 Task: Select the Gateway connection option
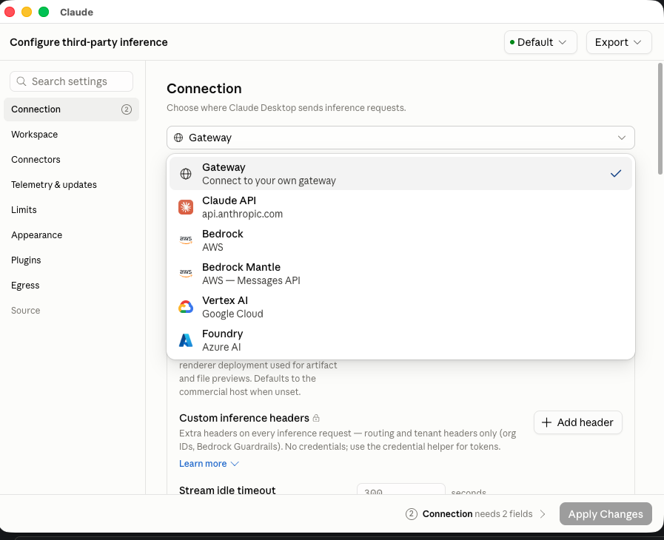tap(400, 174)
